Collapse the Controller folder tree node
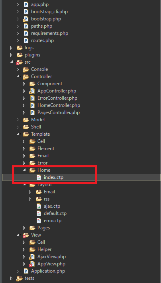Viewport: 161px width, 283px height. click(x=18, y=76)
